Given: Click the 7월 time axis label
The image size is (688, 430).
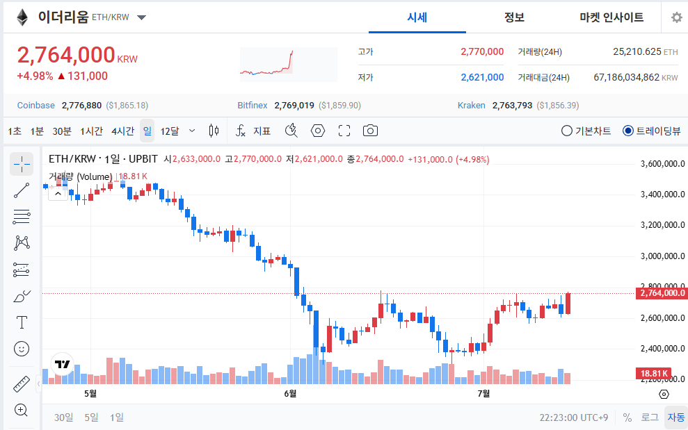Looking at the screenshot, I should [483, 394].
